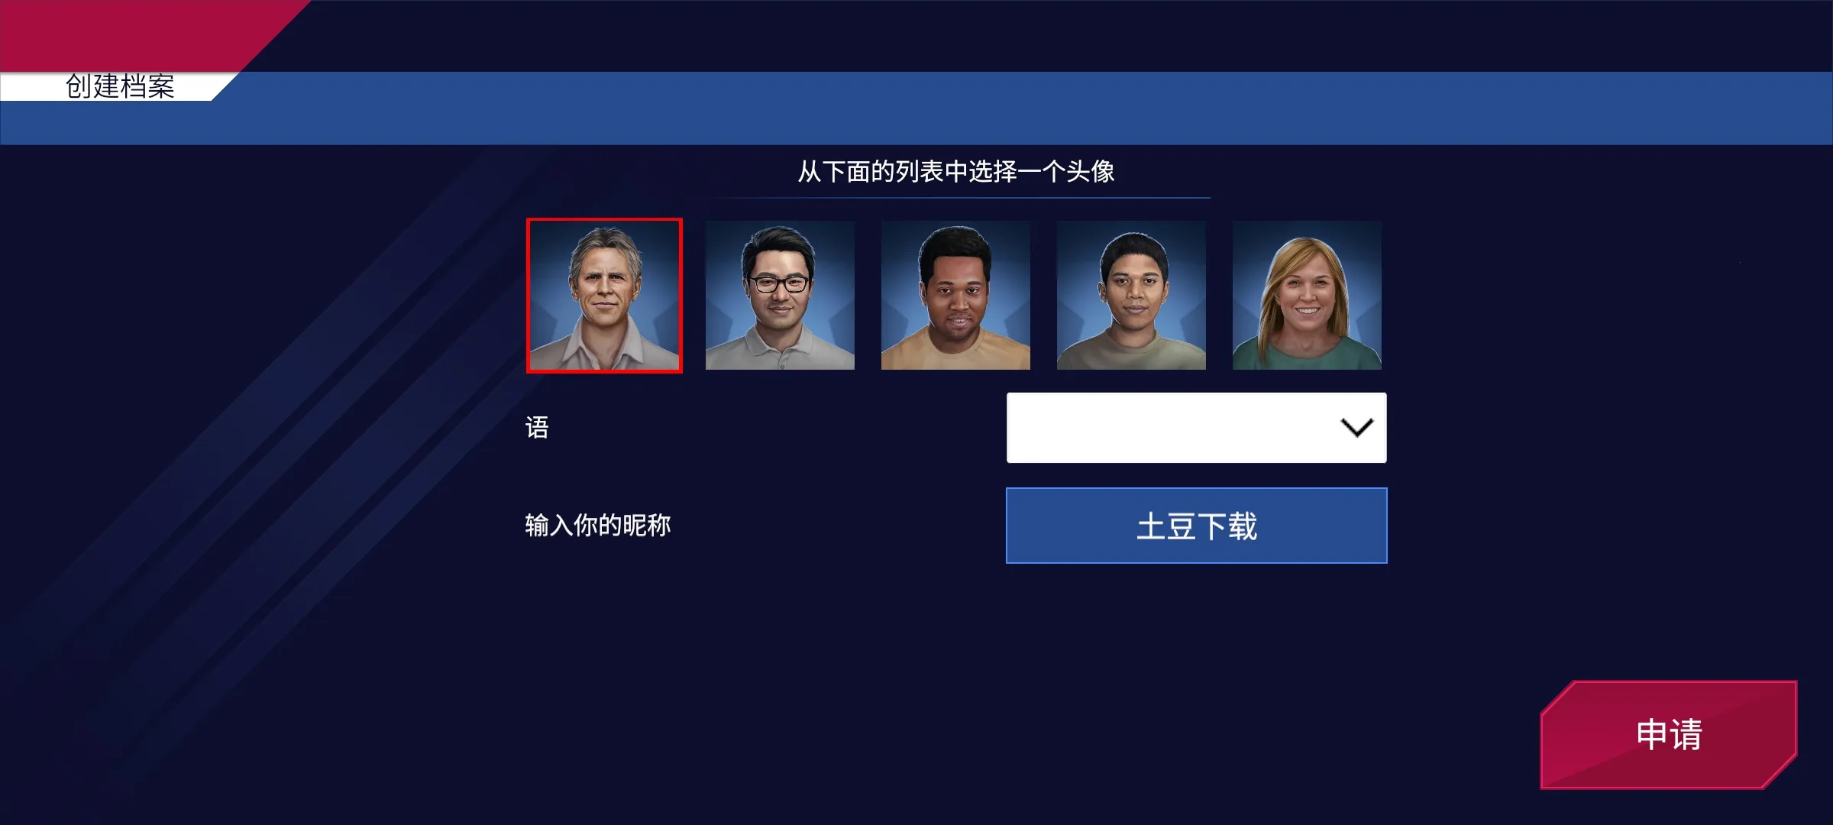The height and width of the screenshot is (825, 1833).
Task: Click the dropdown chevron arrow
Action: [x=1357, y=428]
